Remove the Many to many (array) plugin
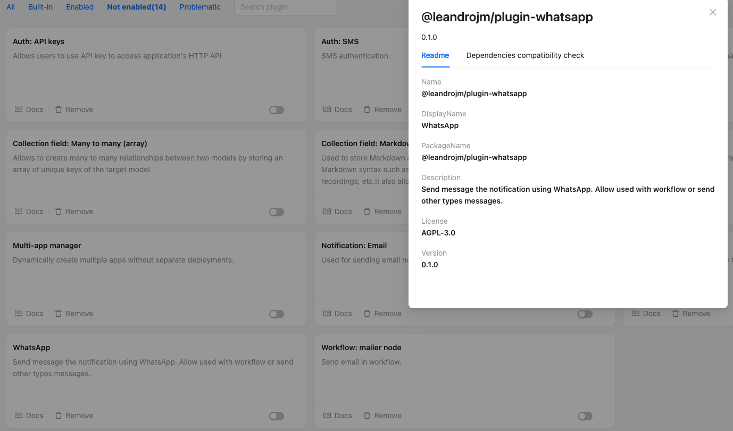 (74, 212)
